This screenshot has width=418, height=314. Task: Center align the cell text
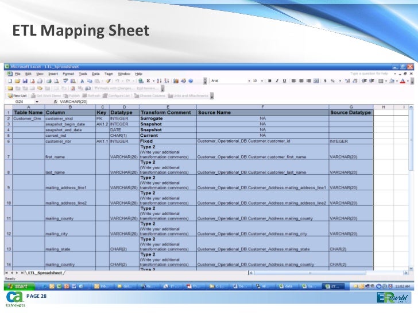(301, 81)
